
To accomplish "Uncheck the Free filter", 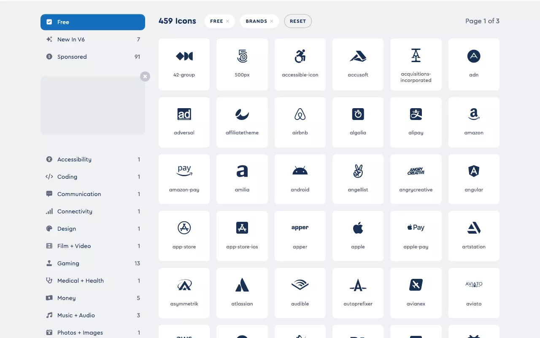I will click(93, 22).
